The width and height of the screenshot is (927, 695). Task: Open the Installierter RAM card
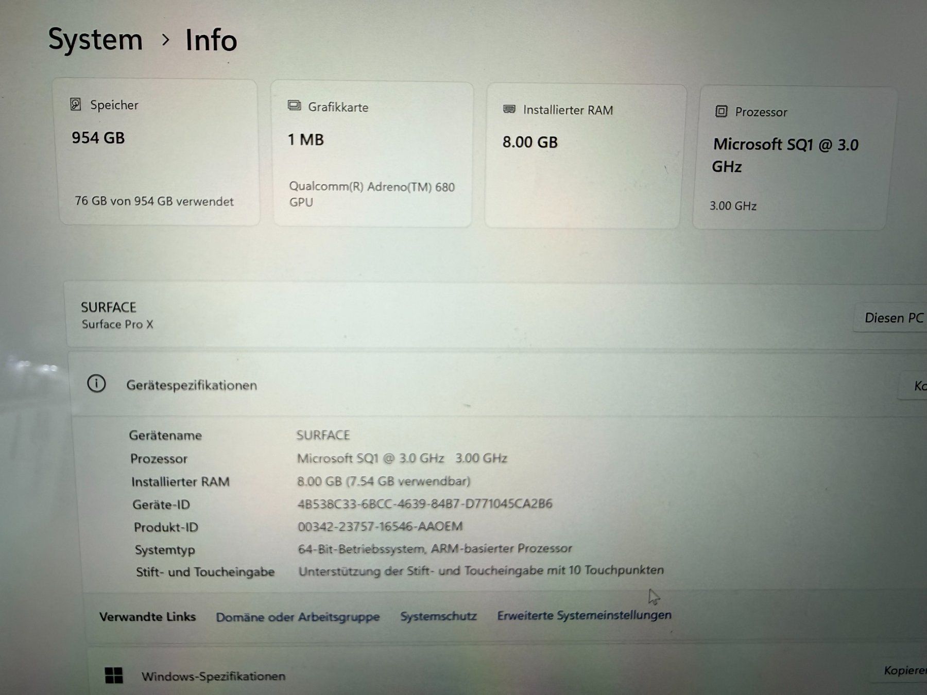coord(585,156)
